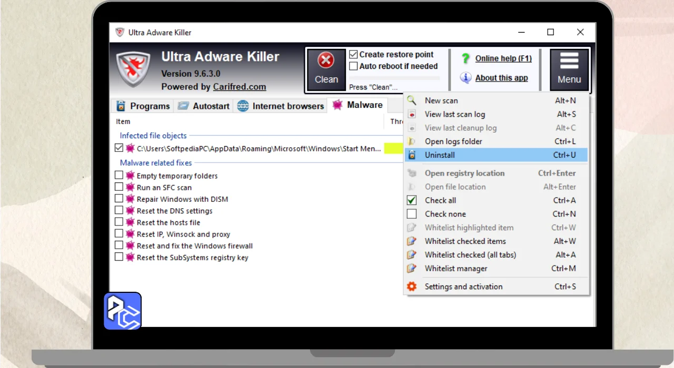
Task: Check Empty temporary folders checkbox
Action: (x=119, y=175)
